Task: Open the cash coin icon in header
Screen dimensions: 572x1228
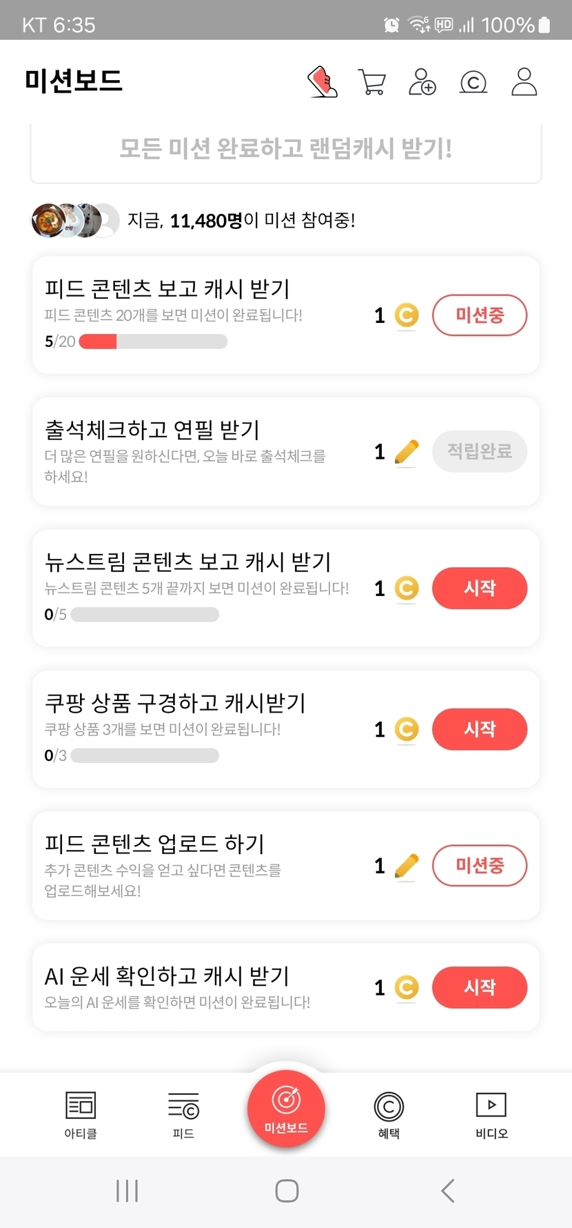Action: [x=473, y=83]
